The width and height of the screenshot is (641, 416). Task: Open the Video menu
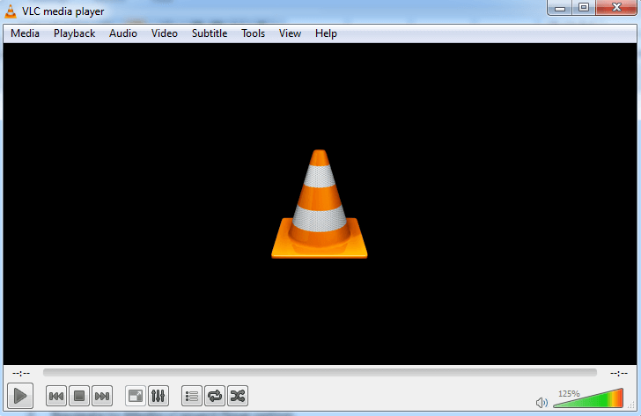[x=165, y=33]
